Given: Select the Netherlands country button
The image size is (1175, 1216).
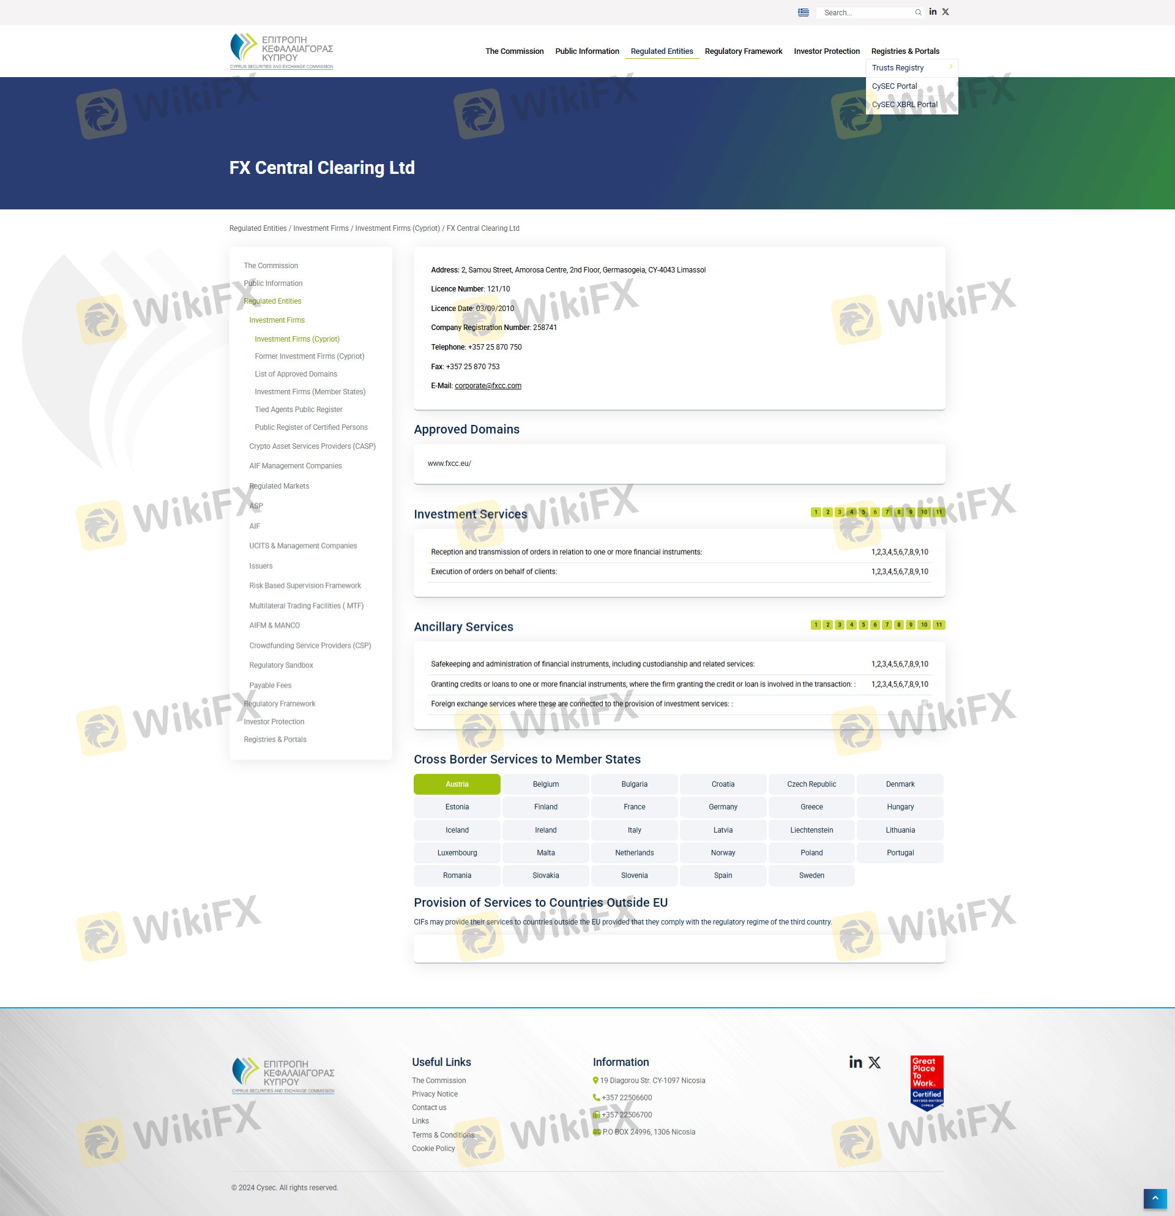Looking at the screenshot, I should click(634, 853).
